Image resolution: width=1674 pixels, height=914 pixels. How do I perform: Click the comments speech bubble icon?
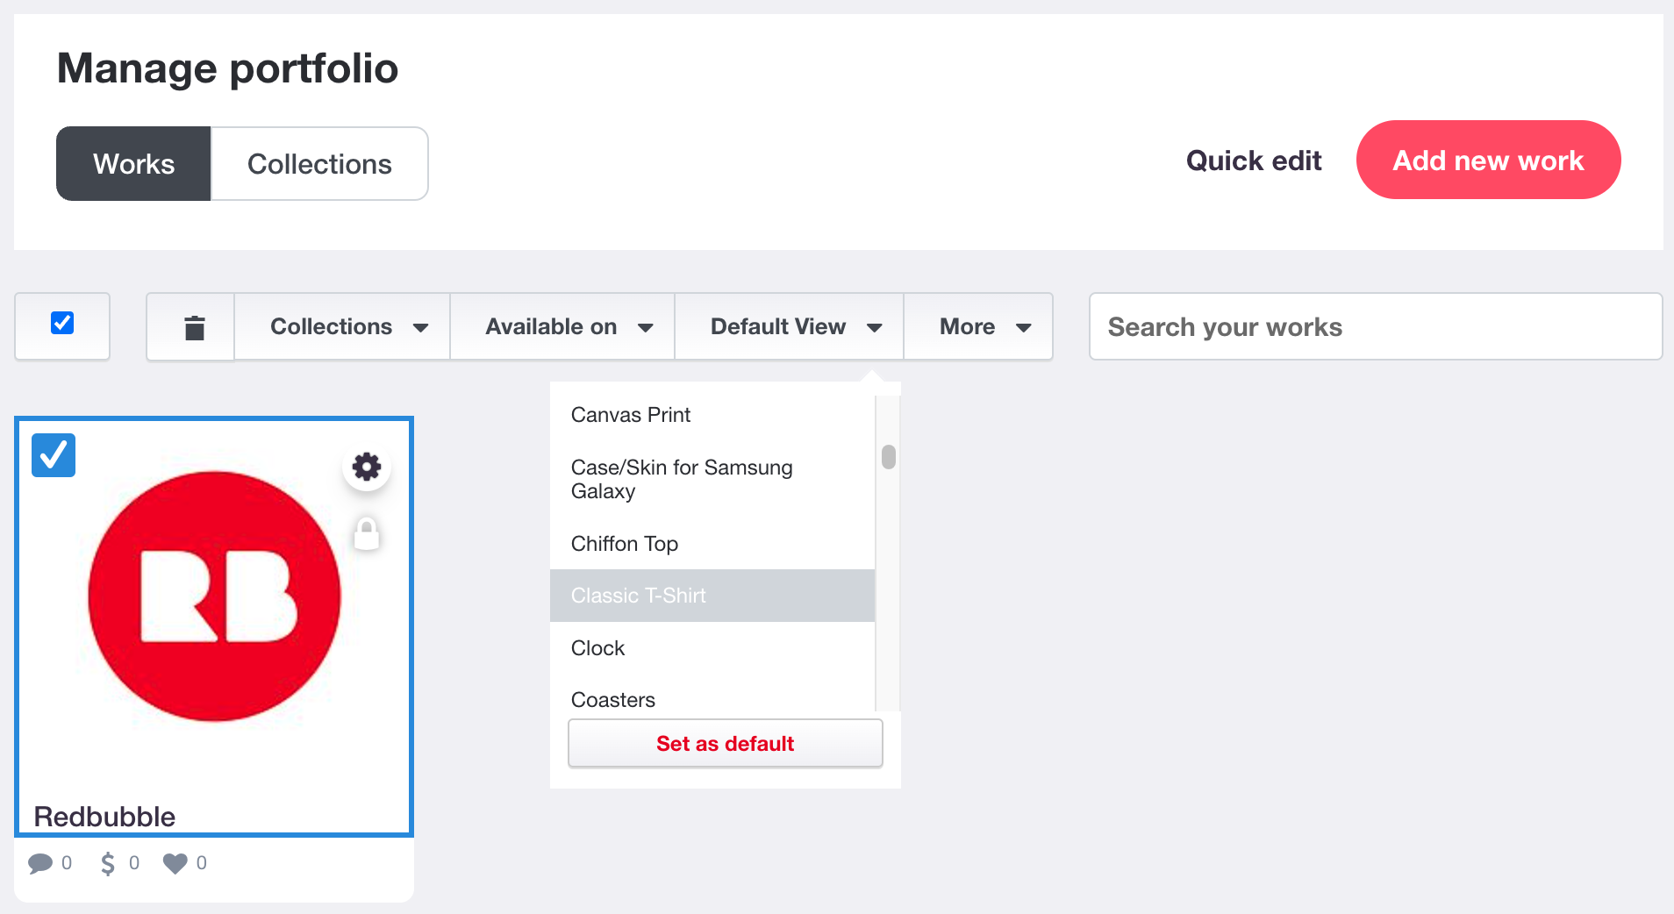pyautogui.click(x=40, y=863)
